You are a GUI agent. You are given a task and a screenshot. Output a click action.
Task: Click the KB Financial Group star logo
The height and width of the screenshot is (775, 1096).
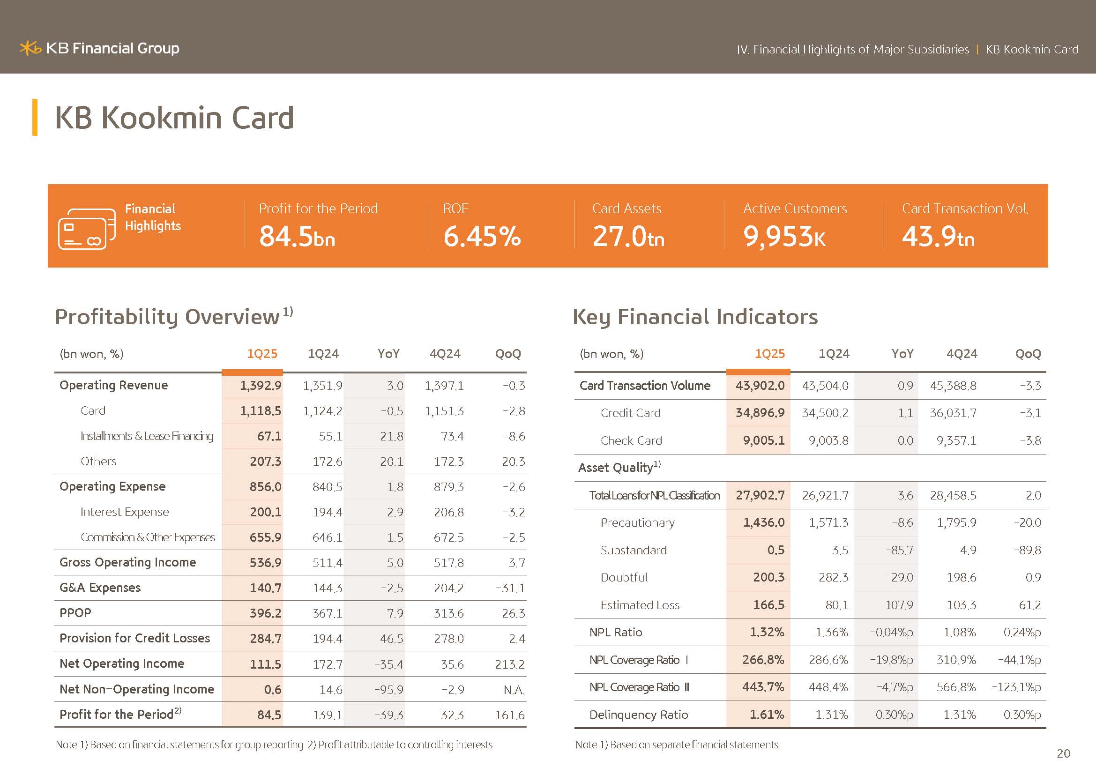point(30,48)
